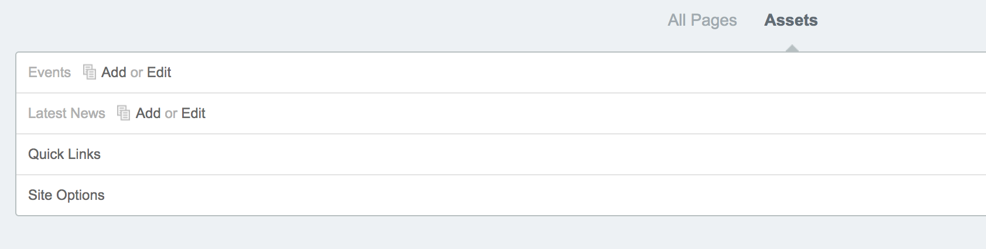Open the Quick Links item

64,154
